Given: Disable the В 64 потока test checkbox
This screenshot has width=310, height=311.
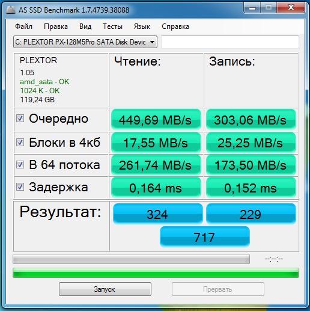Looking at the screenshot, I should tap(20, 165).
